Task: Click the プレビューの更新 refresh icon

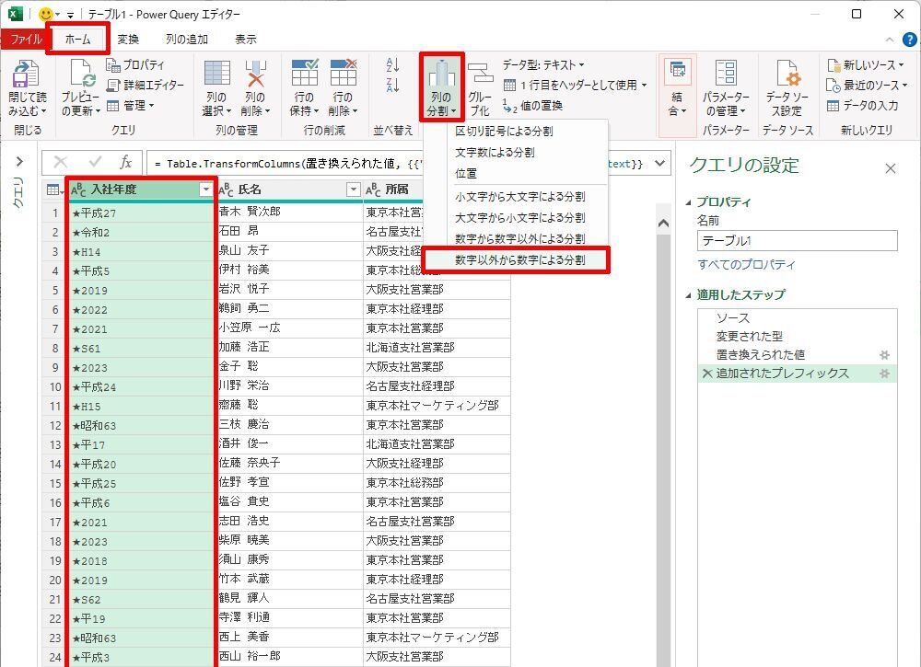Action: coord(81,75)
